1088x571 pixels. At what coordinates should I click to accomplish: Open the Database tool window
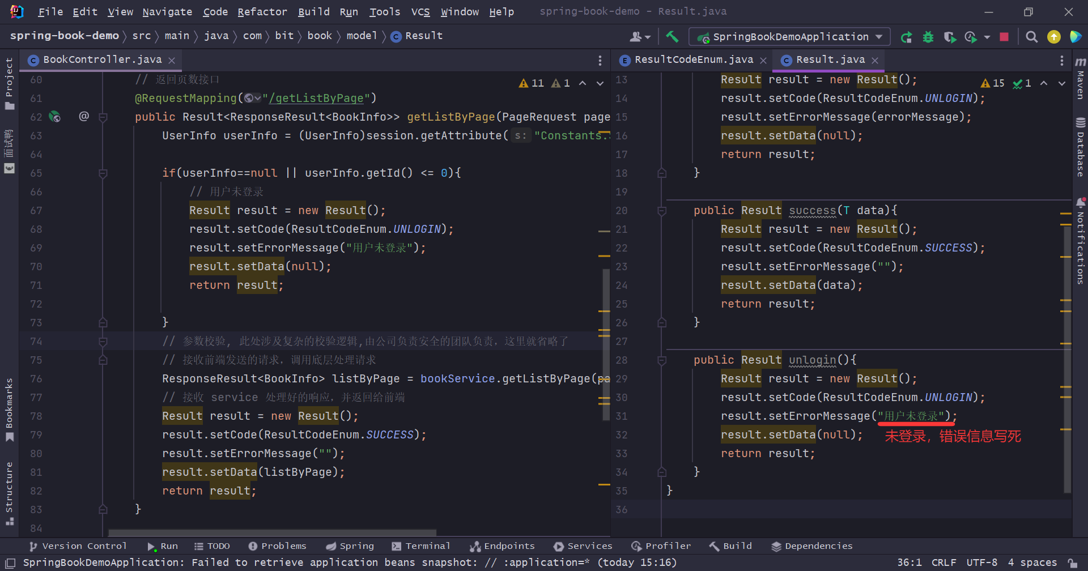[1080, 147]
